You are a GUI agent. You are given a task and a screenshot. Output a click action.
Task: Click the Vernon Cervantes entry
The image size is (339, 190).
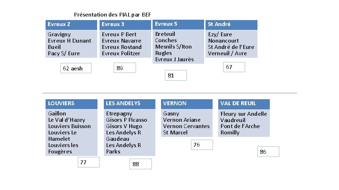186,126
